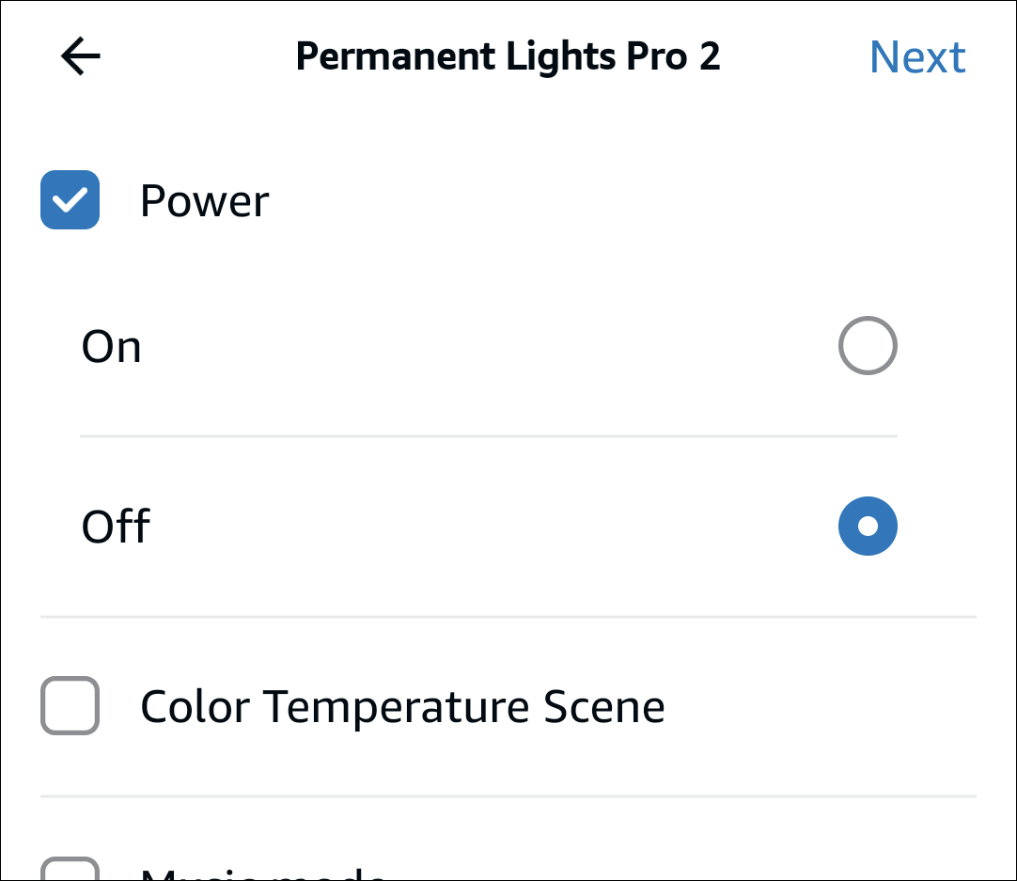The height and width of the screenshot is (881, 1017).
Task: Click the checked Power checkbox icon
Action: coord(70,199)
